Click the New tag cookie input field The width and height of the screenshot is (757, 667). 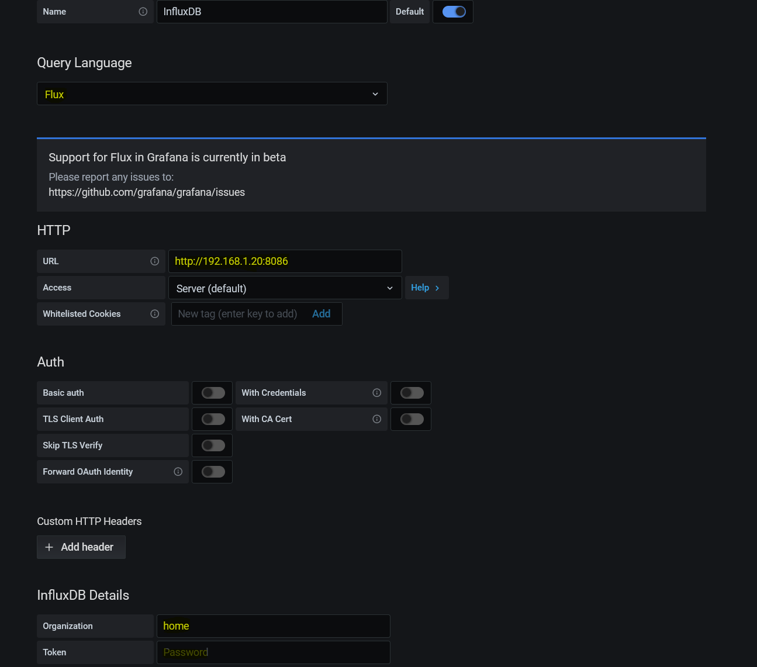238,314
